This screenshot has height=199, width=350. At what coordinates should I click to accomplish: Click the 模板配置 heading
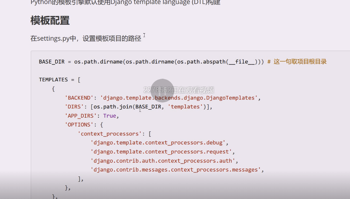[x=50, y=21]
